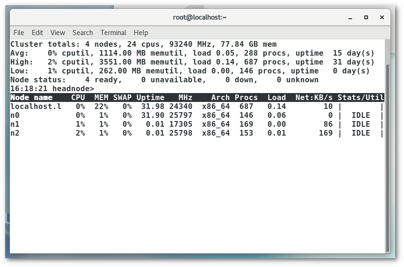Open the File menu
This screenshot has width=404, height=267.
(19, 33)
